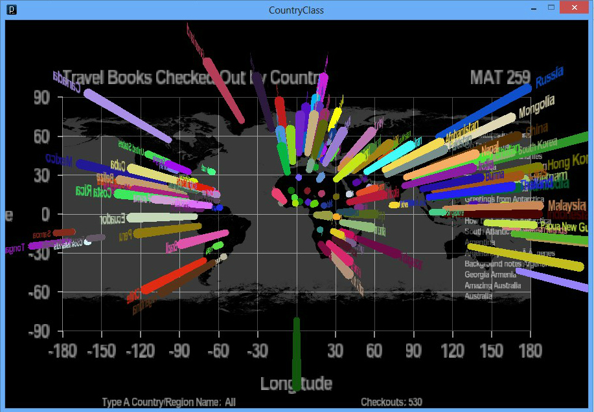The width and height of the screenshot is (594, 412).
Task: Select the "Georgia Armenia" book title
Action: pos(487,275)
